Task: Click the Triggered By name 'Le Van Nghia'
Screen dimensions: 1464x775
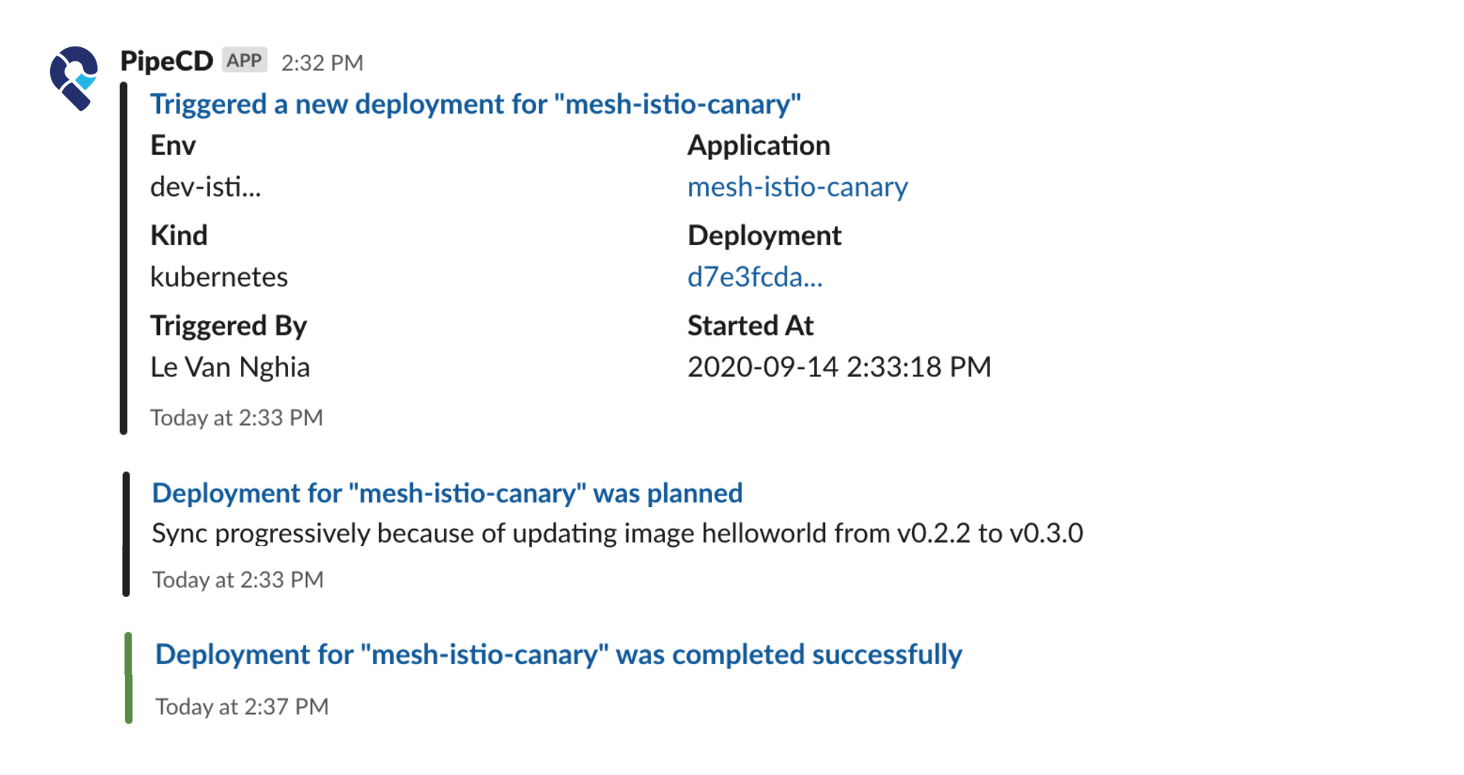Action: [x=230, y=367]
